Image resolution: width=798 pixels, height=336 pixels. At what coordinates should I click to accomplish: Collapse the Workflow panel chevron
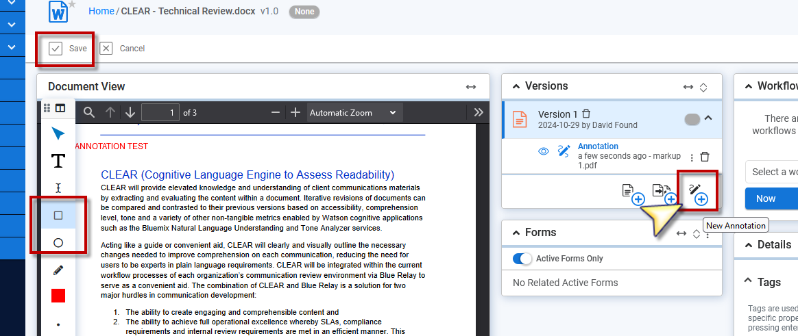[x=748, y=86]
